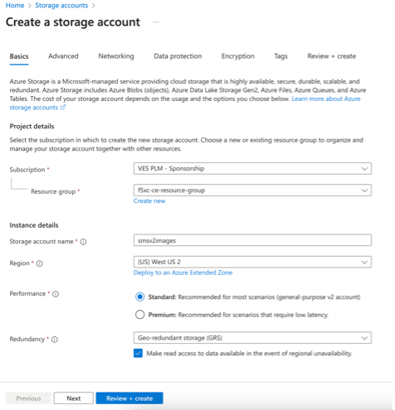This screenshot has height=410, width=395.
Task: Switch to the Review + create tab
Action: [x=332, y=56]
